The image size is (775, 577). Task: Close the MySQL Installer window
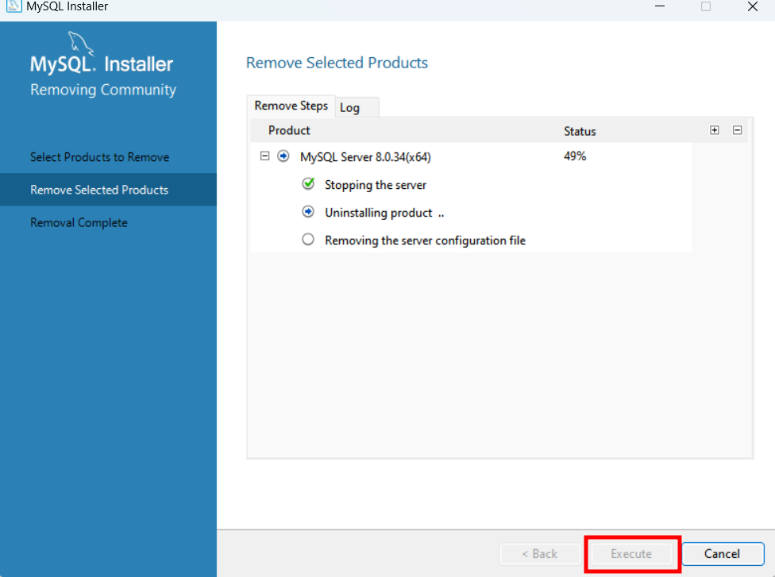coord(752,6)
